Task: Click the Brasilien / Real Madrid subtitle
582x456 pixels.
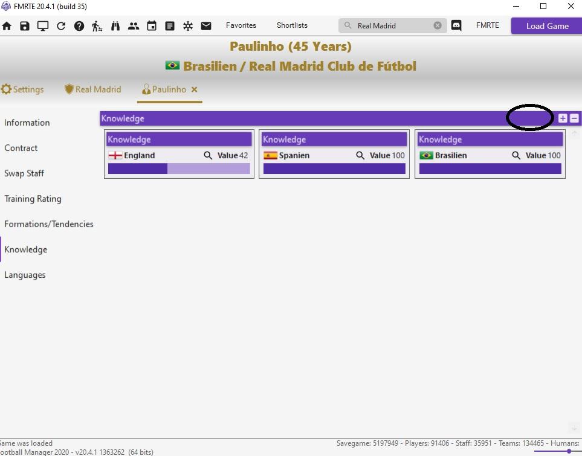Action: click(300, 66)
